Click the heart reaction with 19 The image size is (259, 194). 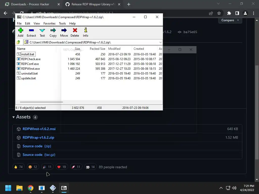click(62, 167)
